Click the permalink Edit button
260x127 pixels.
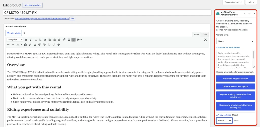(72, 19)
